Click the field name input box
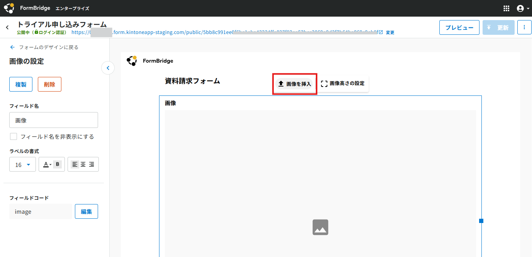The image size is (532, 257). pyautogui.click(x=54, y=120)
